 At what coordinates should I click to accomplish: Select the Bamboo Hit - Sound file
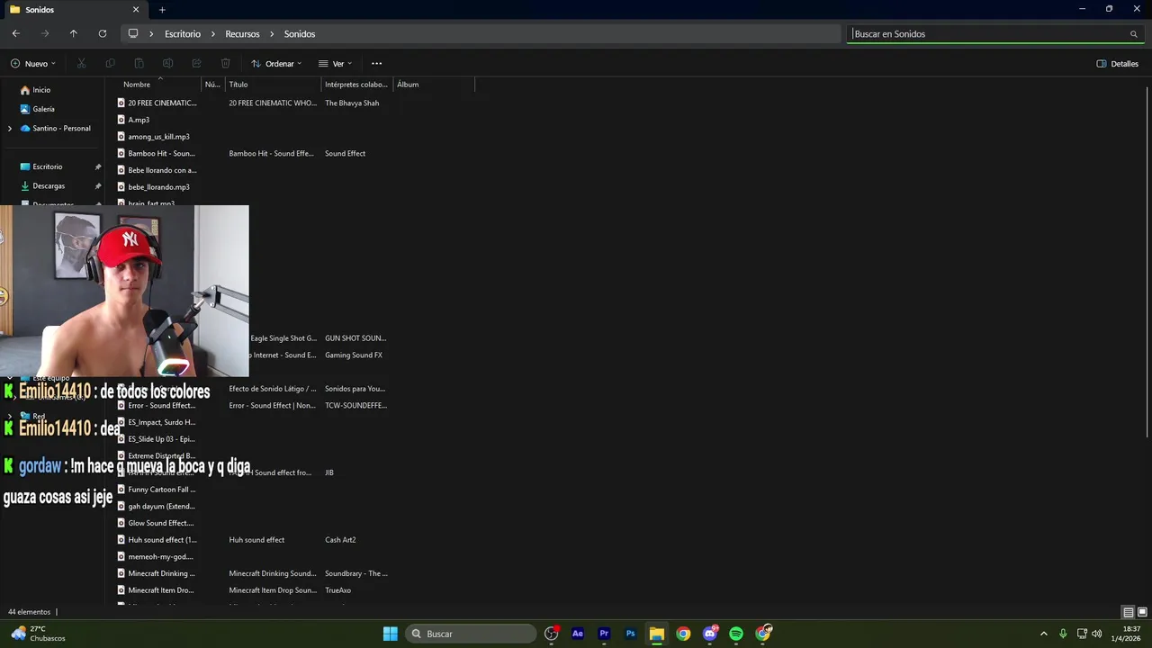(x=161, y=154)
